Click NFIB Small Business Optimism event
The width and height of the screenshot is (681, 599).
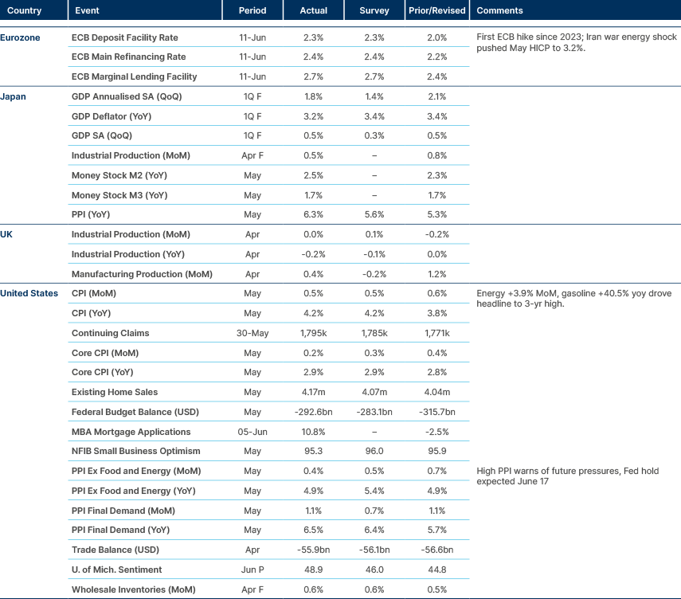(x=136, y=451)
